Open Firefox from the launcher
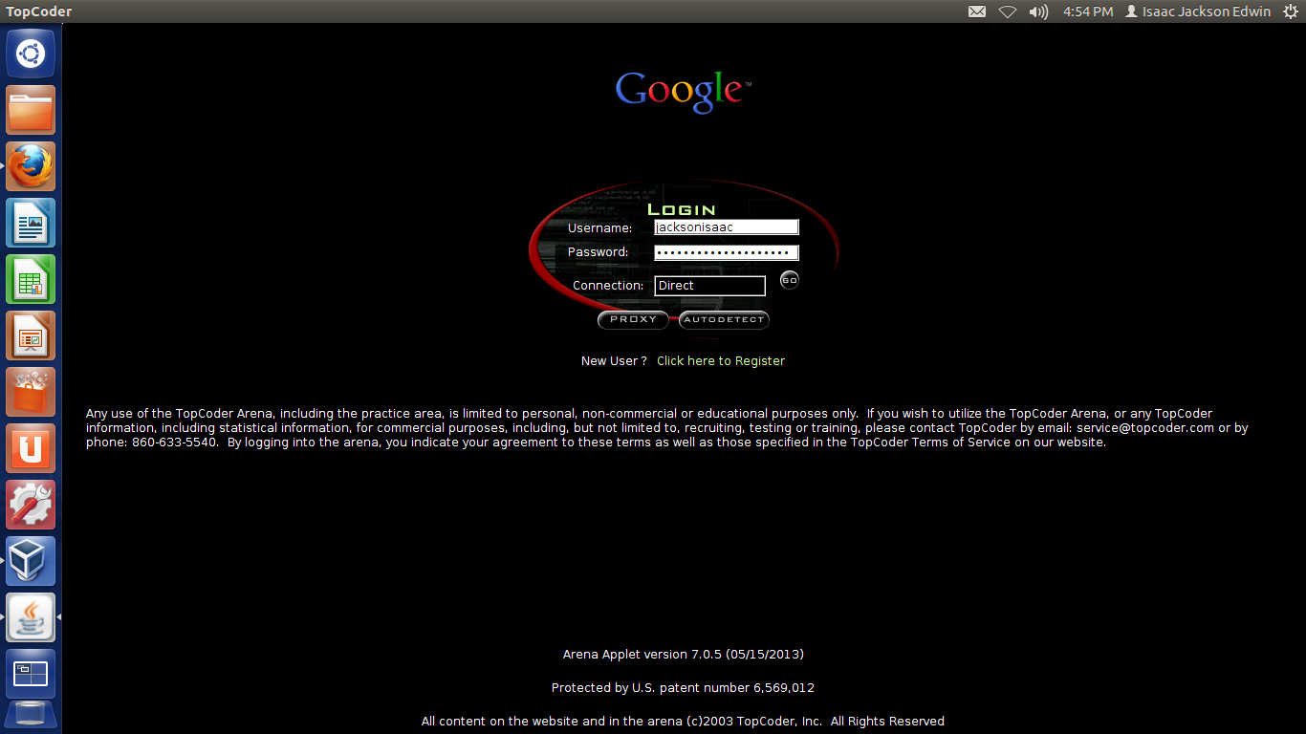Screen dimensions: 1306x734 [31, 166]
